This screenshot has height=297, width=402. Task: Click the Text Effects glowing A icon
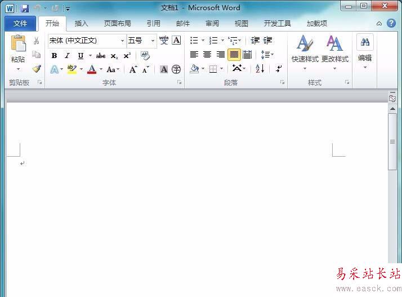pyautogui.click(x=55, y=69)
